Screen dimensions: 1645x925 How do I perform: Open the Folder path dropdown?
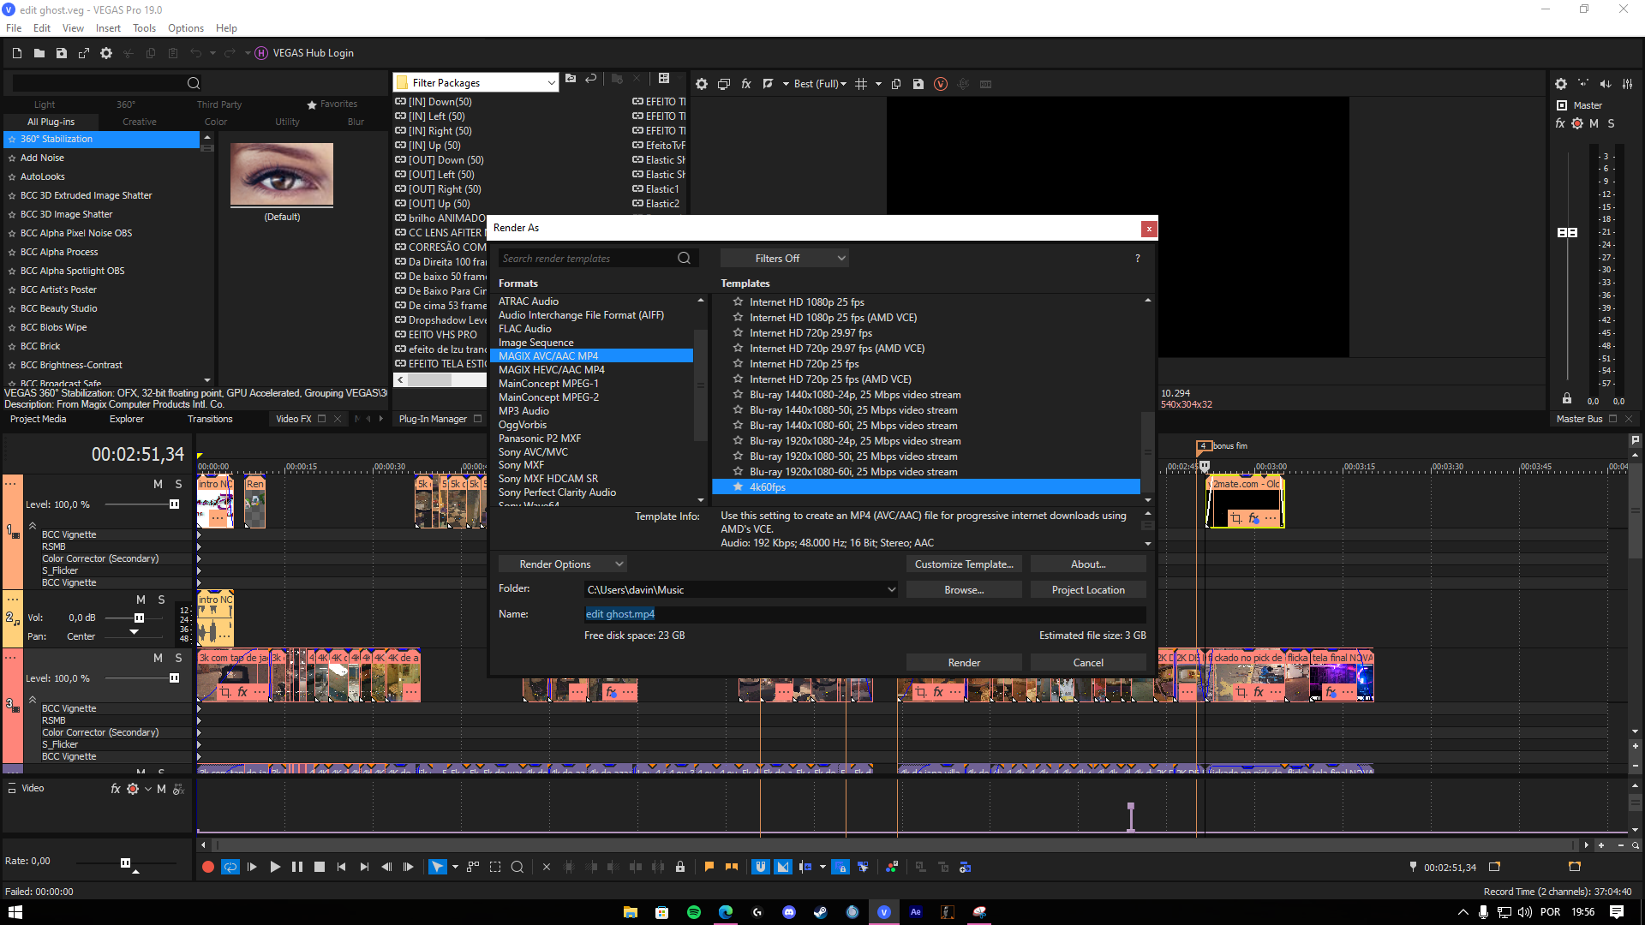tap(891, 589)
